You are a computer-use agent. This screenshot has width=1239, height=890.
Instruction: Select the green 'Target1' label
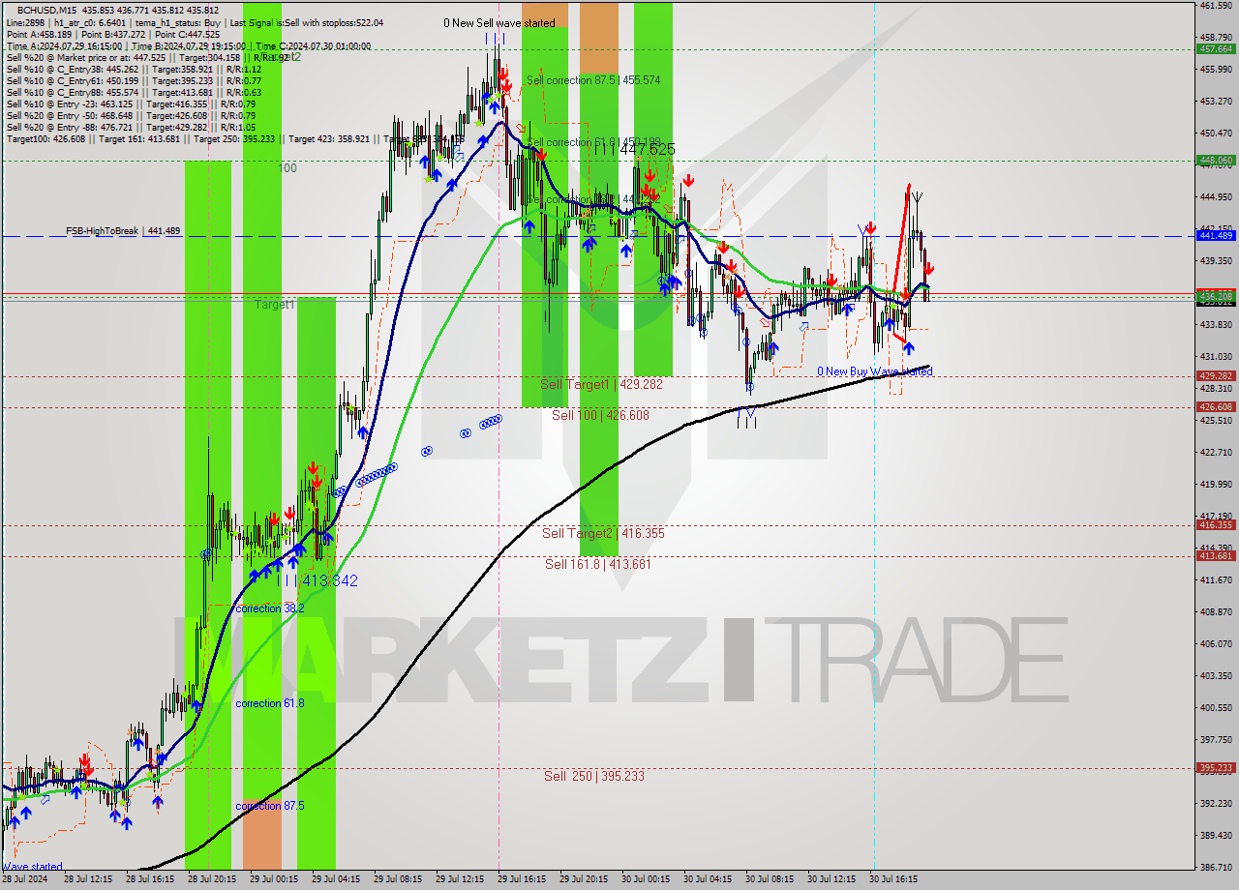[274, 305]
